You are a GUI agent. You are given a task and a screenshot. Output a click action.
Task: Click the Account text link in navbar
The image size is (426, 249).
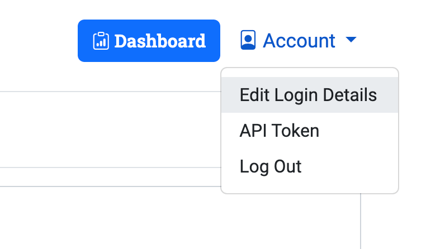pyautogui.click(x=299, y=41)
